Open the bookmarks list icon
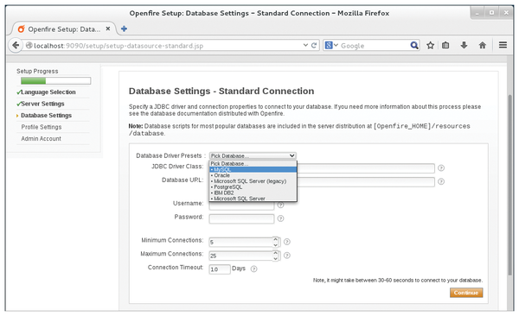The width and height of the screenshot is (519, 316). [x=445, y=45]
